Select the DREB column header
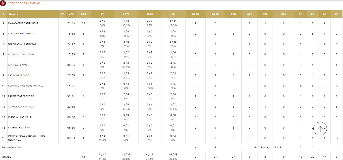 tap(215, 14)
